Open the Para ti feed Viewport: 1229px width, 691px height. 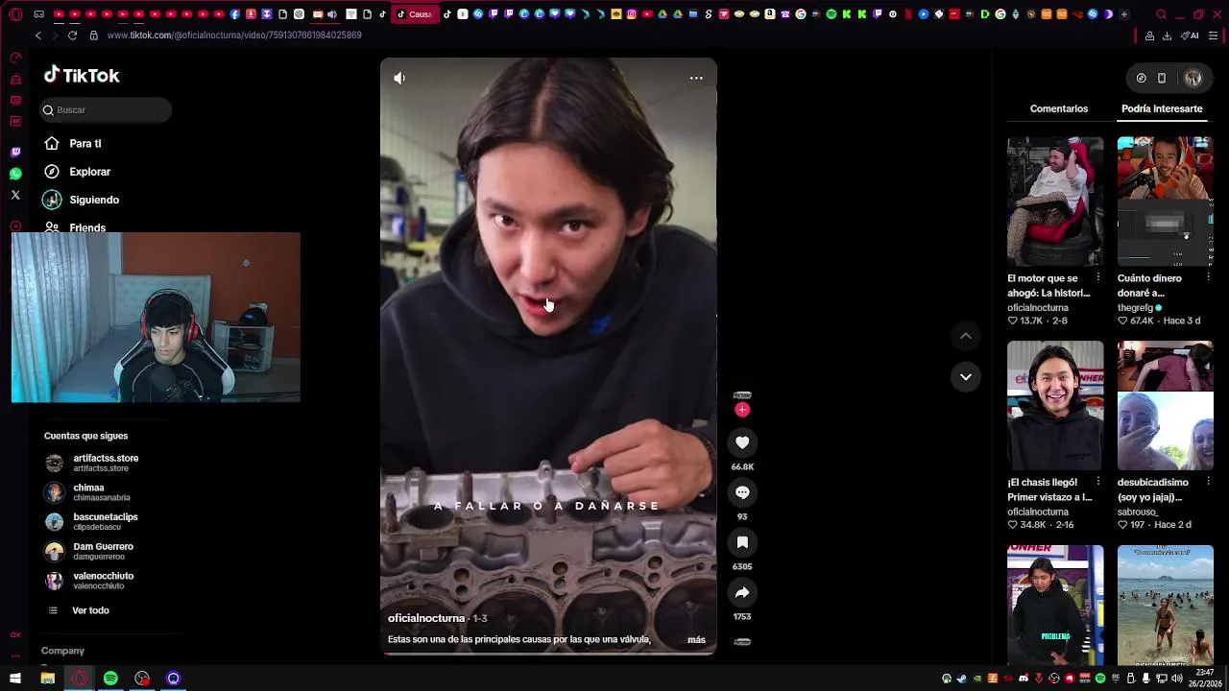(x=84, y=144)
